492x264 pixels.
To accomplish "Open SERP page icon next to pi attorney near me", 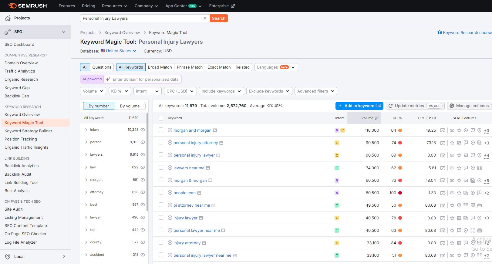I will [x=213, y=205].
